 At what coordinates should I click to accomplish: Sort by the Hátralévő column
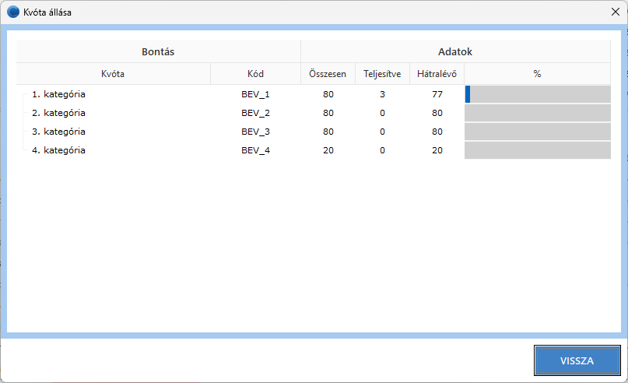click(437, 74)
